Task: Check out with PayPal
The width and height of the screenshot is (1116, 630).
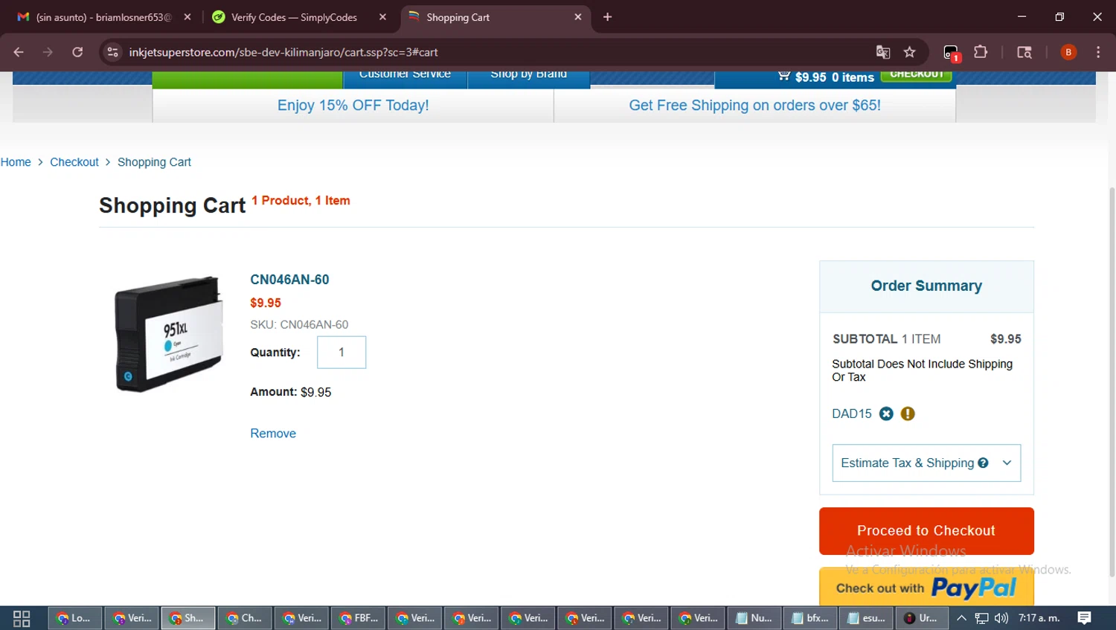Action: pos(926,588)
